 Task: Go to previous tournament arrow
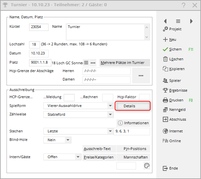pyautogui.click(x=165, y=21)
